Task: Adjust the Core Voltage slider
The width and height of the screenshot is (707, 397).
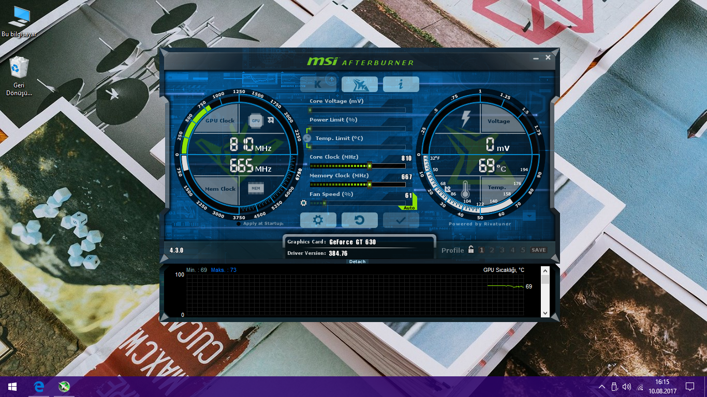Action: click(357, 110)
